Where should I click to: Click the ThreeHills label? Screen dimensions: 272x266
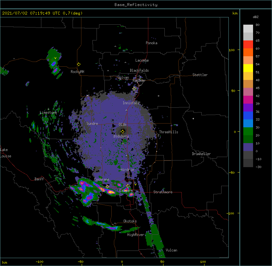(x=169, y=132)
